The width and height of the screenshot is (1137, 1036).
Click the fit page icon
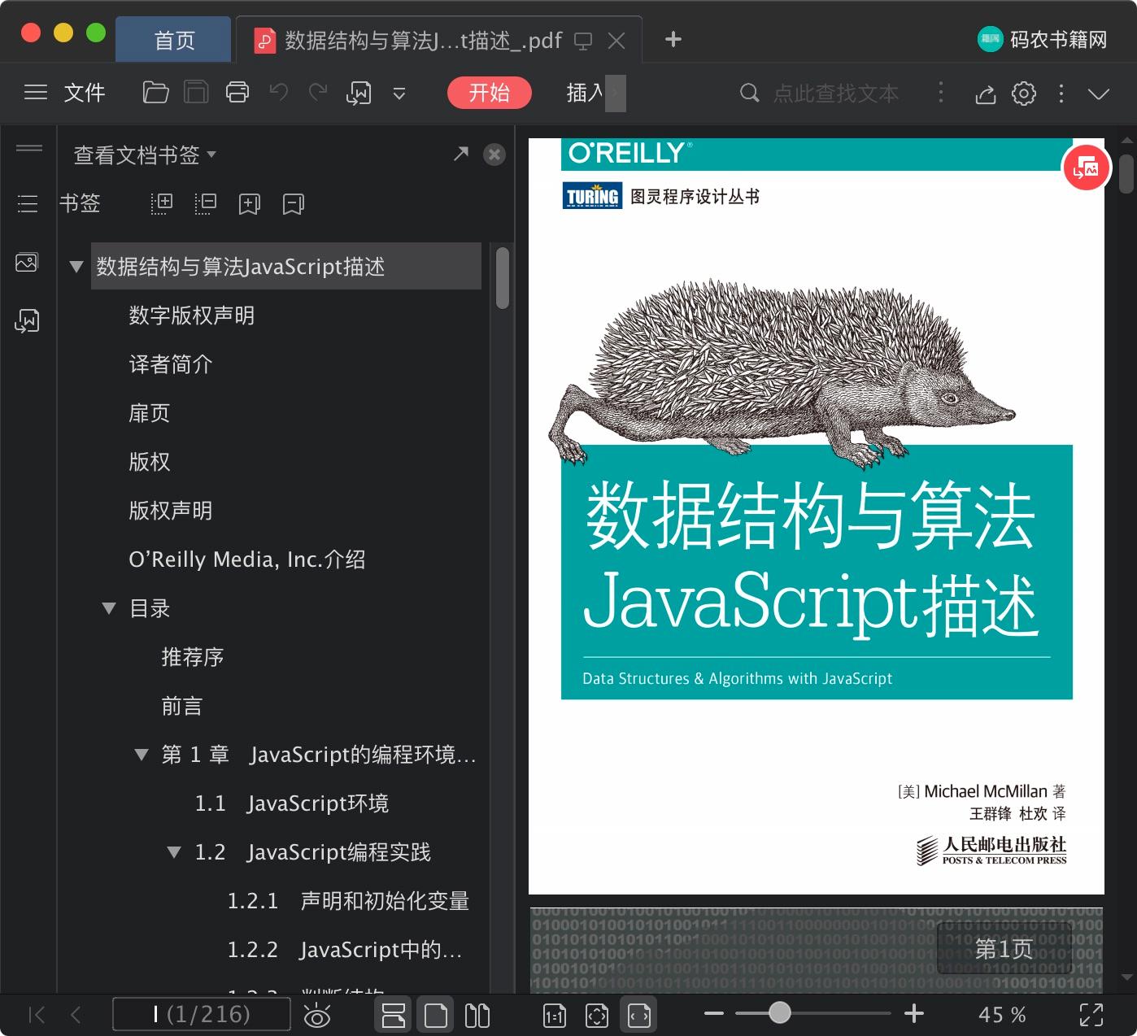click(x=597, y=1015)
